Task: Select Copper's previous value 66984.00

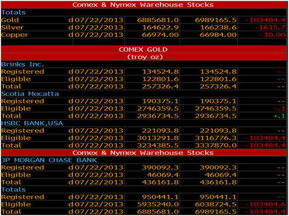Action: point(218,35)
